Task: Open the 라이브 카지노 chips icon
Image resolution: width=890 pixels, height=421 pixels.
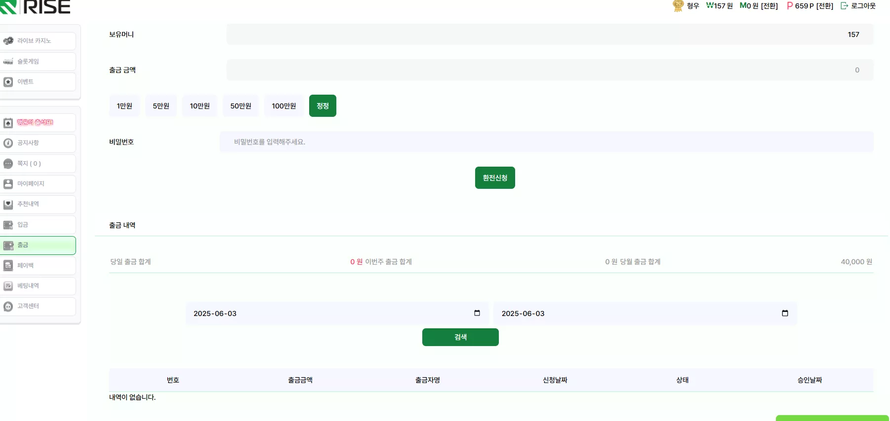Action: pos(8,41)
